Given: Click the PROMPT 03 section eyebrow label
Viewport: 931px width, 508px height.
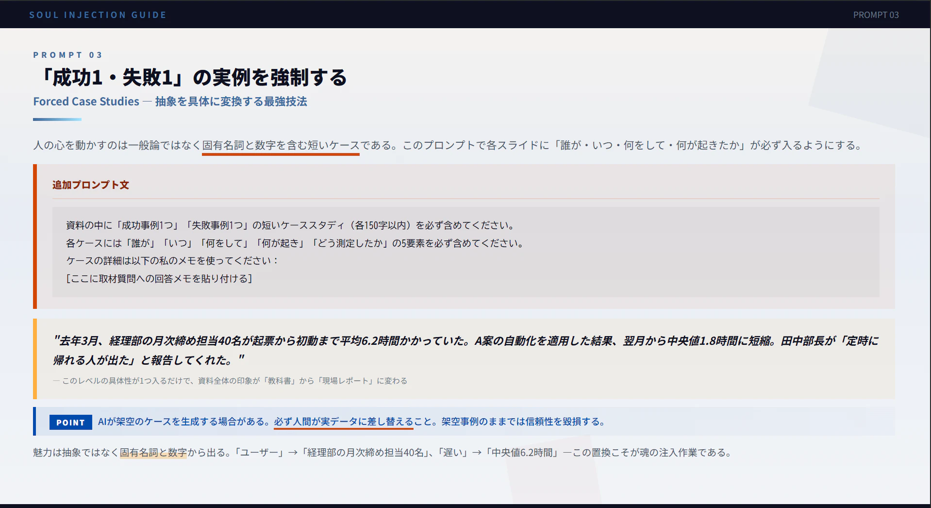Looking at the screenshot, I should pyautogui.click(x=68, y=55).
